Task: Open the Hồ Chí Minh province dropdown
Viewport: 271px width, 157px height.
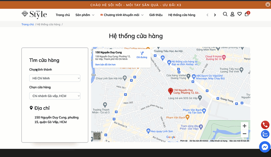Action: point(55,78)
